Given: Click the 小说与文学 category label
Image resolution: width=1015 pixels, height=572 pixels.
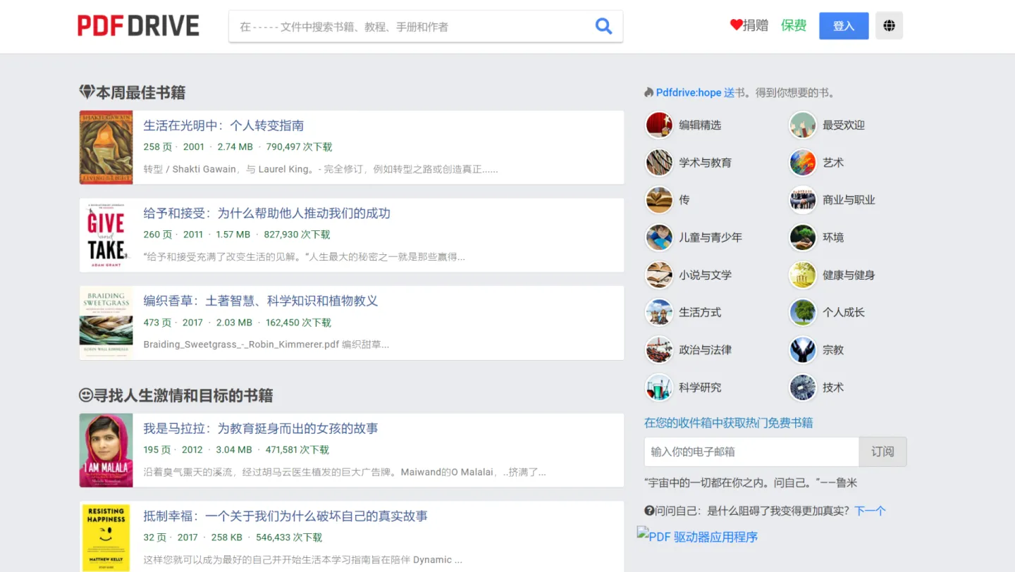Looking at the screenshot, I should point(705,275).
